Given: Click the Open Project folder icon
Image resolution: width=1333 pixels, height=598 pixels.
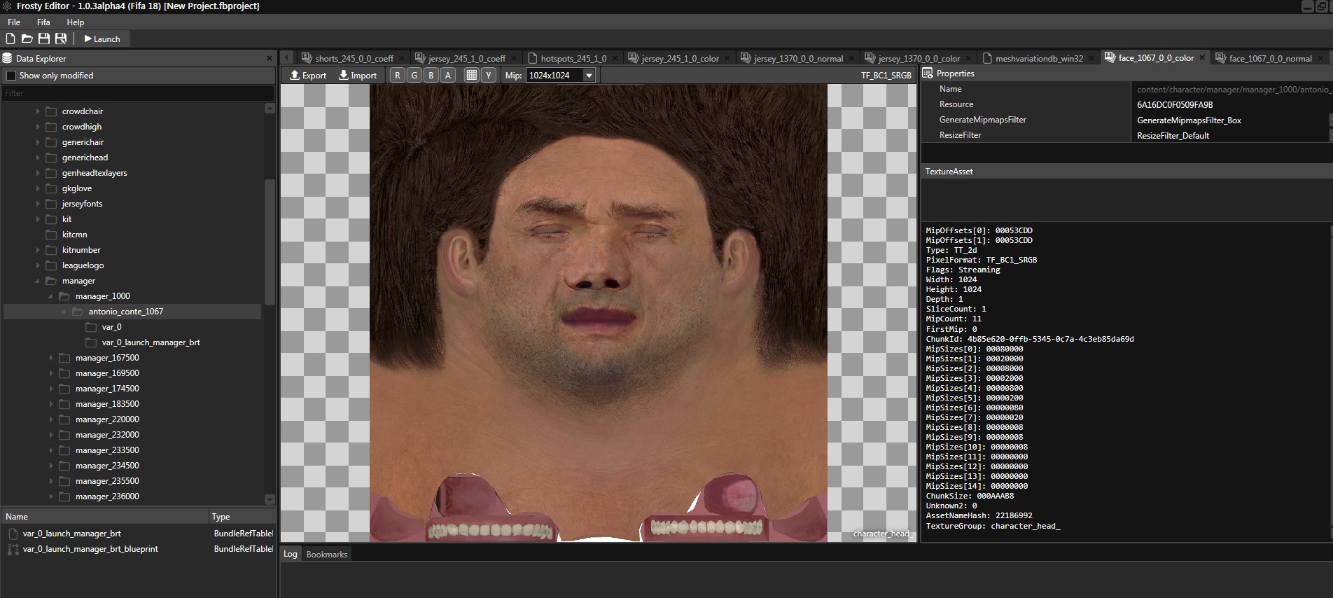Looking at the screenshot, I should [x=27, y=39].
